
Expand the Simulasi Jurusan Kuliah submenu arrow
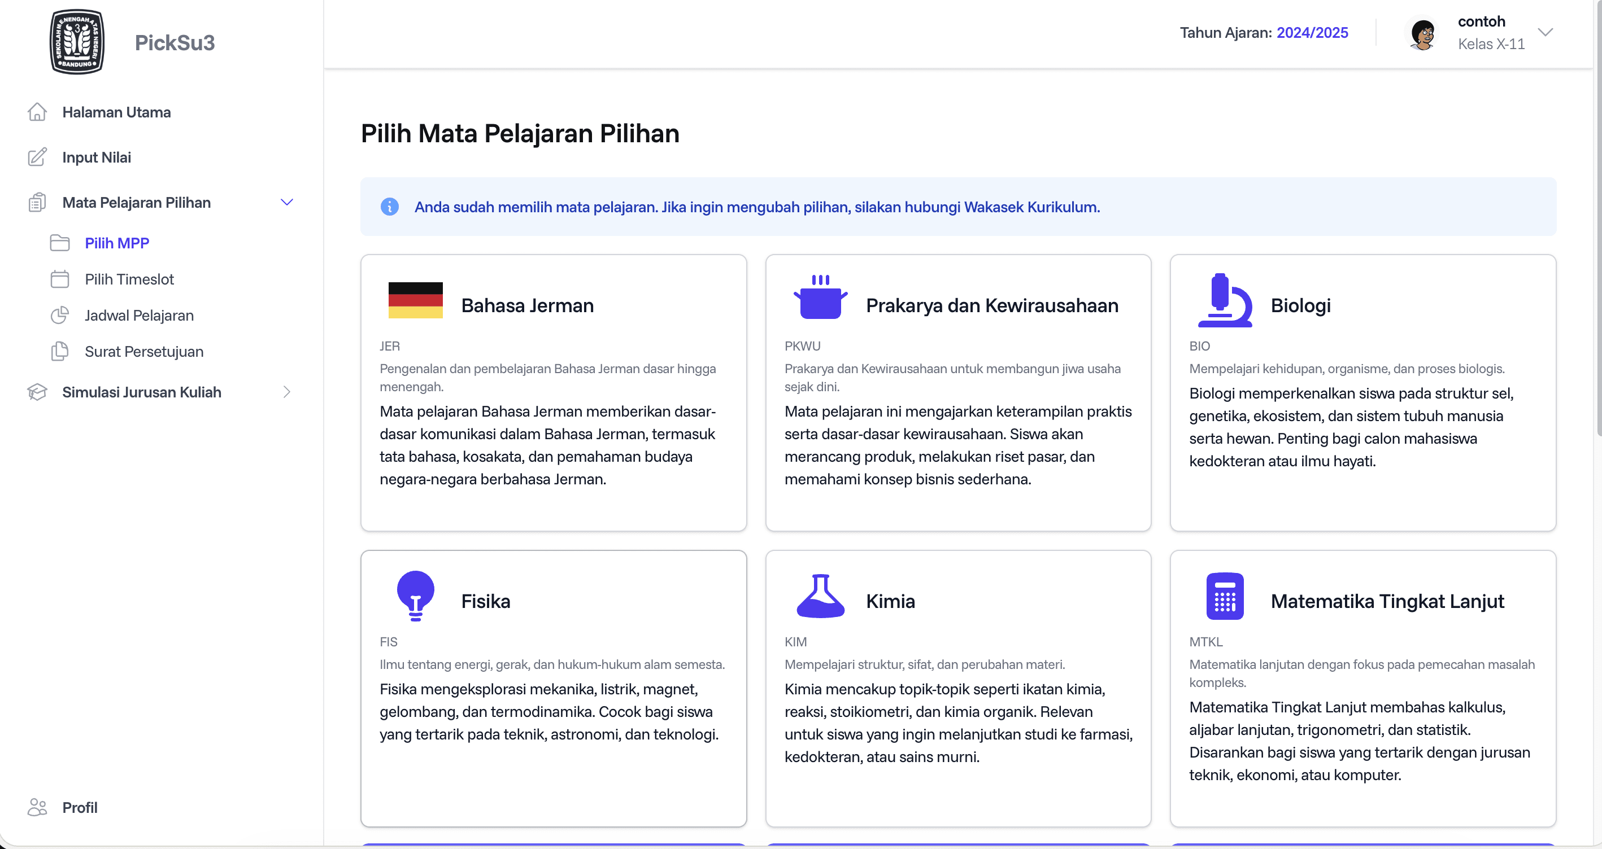(x=287, y=392)
